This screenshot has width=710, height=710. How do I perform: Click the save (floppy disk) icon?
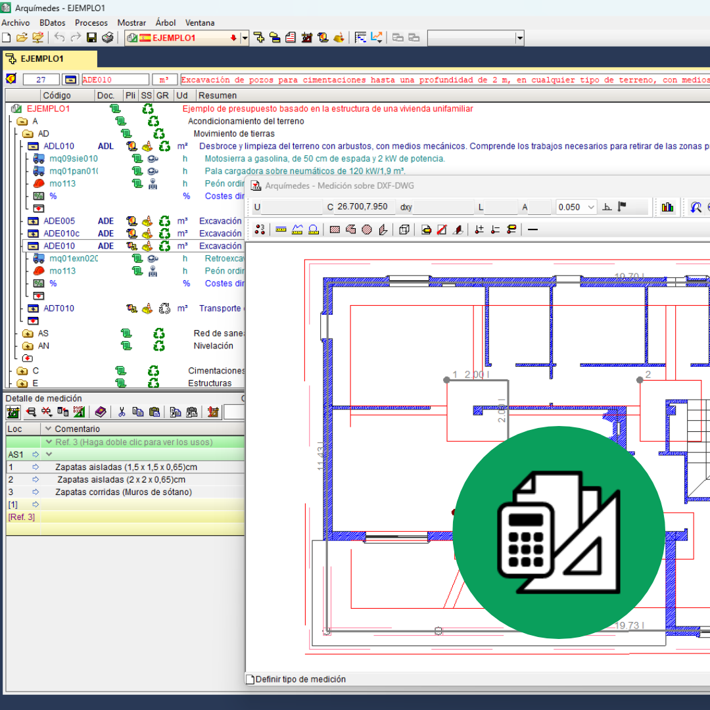pyautogui.click(x=92, y=37)
